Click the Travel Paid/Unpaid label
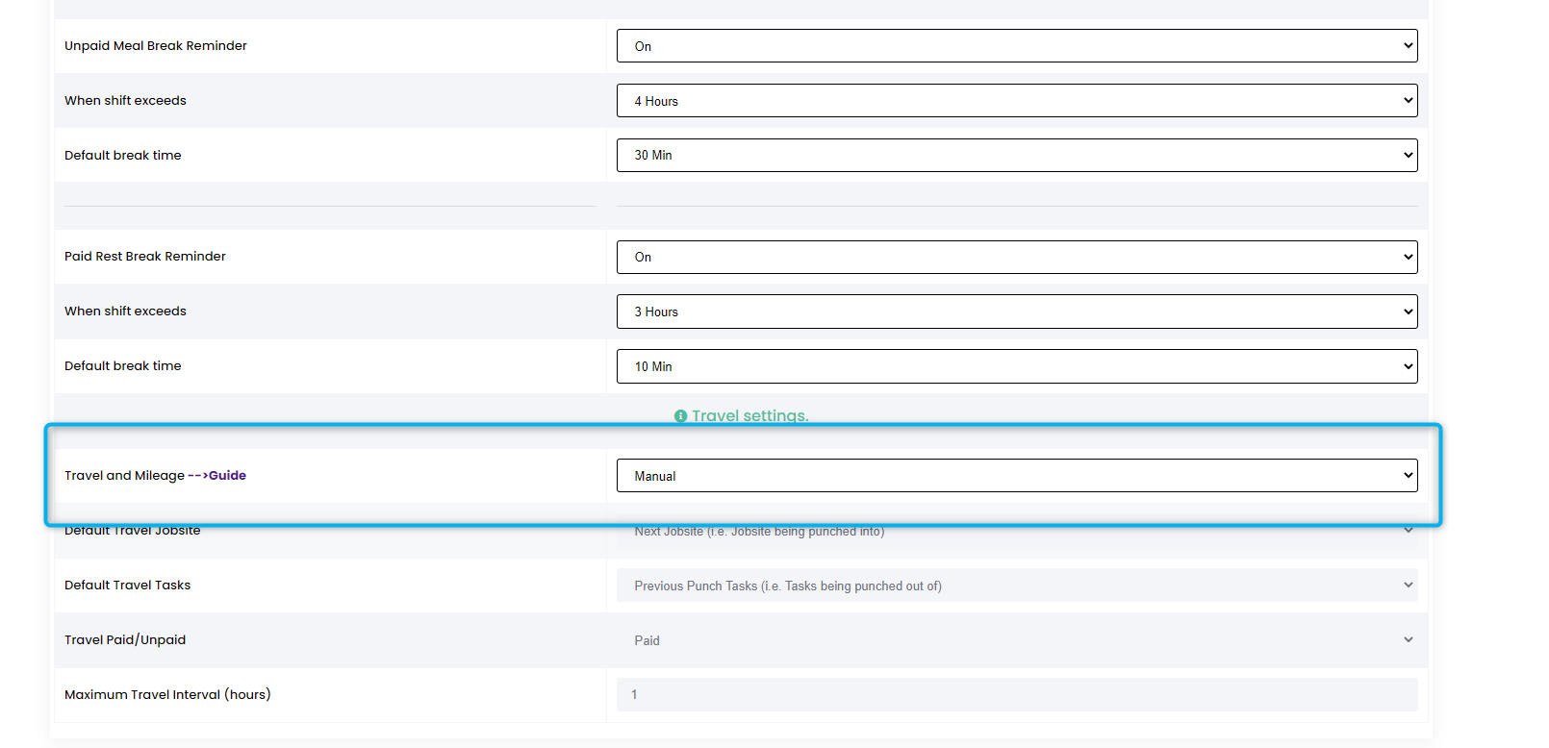The height and width of the screenshot is (748, 1549). coord(125,639)
